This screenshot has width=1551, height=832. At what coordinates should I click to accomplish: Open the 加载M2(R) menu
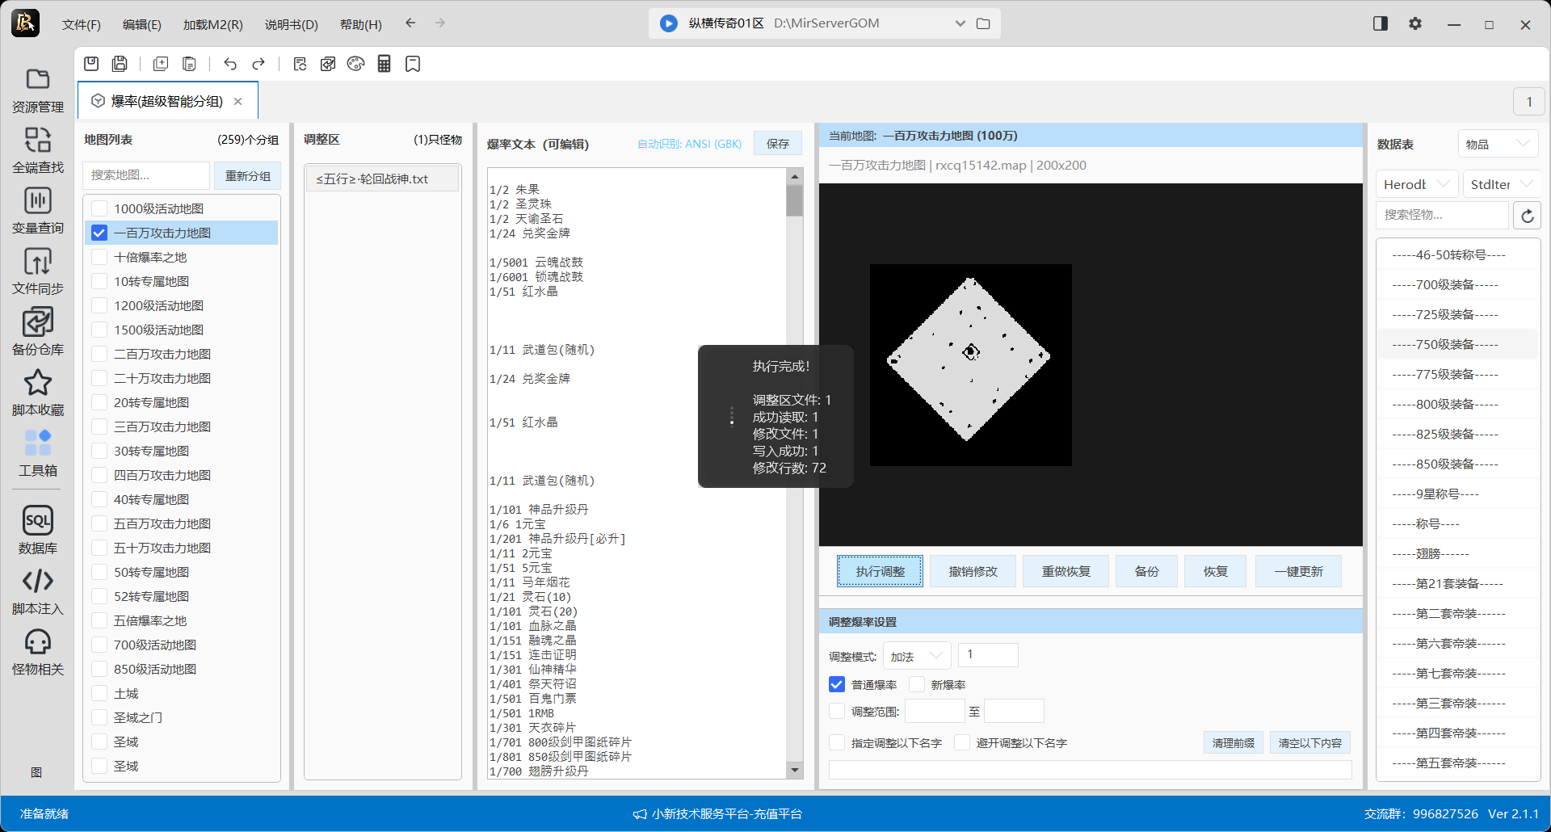point(213,24)
